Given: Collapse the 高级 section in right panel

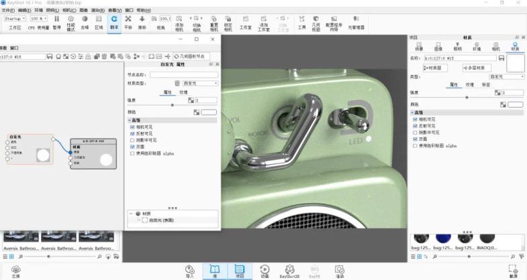Looking at the screenshot, I should point(412,112).
